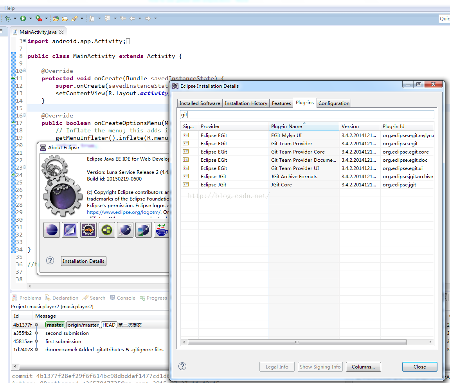Open the Console view tab

point(122,298)
